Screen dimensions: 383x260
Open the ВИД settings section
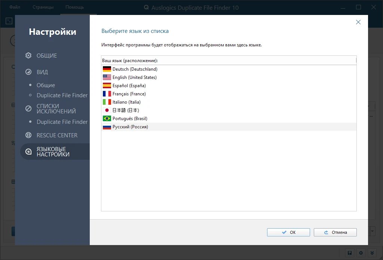pos(42,72)
